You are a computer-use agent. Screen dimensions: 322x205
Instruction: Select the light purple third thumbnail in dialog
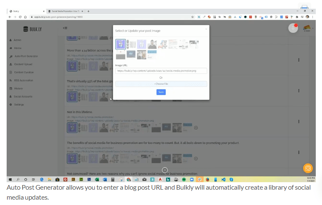[142, 44]
